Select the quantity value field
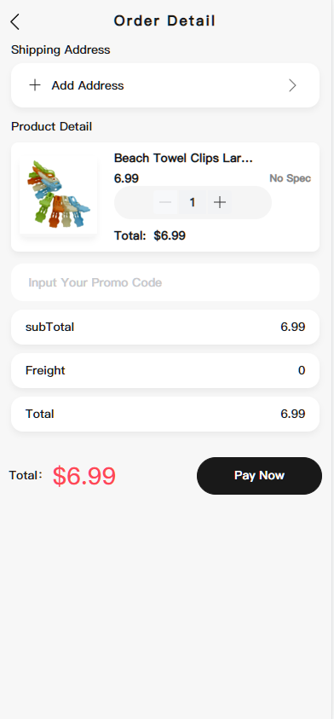The image size is (334, 719). [x=193, y=202]
